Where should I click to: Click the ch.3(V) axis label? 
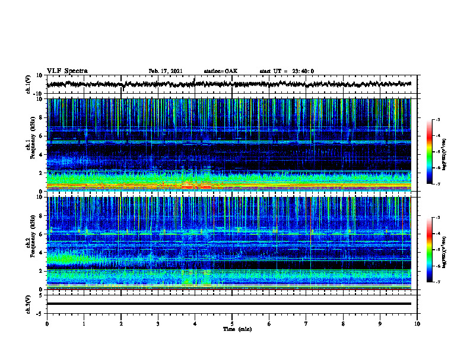pyautogui.click(x=28, y=304)
